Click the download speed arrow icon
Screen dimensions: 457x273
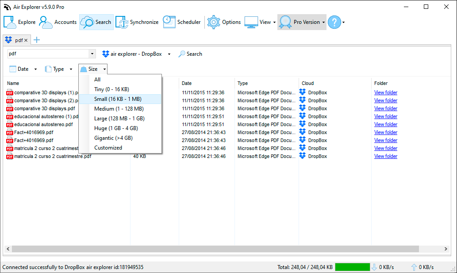click(374, 267)
